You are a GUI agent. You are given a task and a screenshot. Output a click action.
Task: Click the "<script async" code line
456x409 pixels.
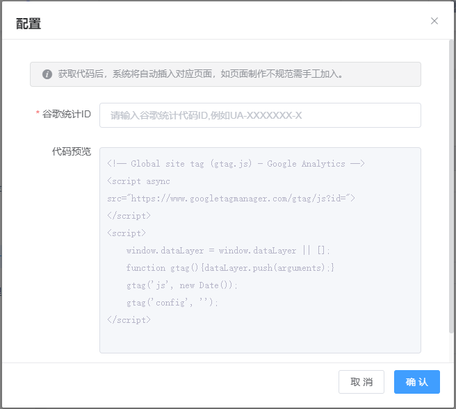(138, 181)
